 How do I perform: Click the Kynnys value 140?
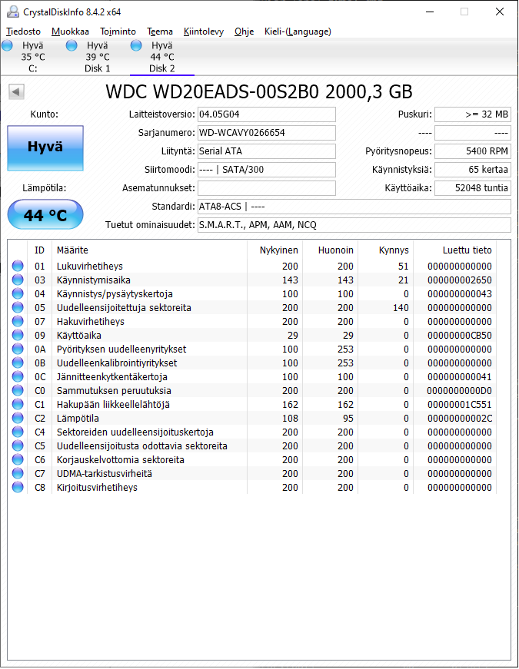coord(401,308)
